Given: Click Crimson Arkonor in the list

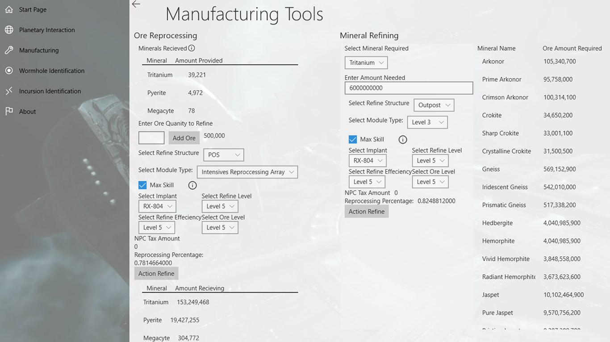Looking at the screenshot, I should coord(505,97).
